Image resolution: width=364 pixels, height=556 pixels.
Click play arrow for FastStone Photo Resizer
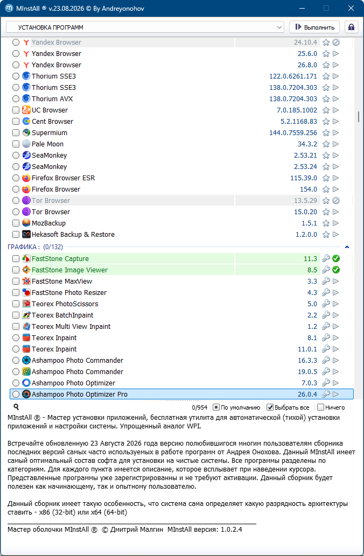click(335, 293)
